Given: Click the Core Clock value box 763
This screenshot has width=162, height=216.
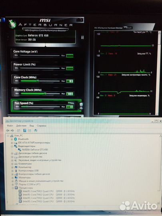Looking at the screenshot, I should [70, 81].
